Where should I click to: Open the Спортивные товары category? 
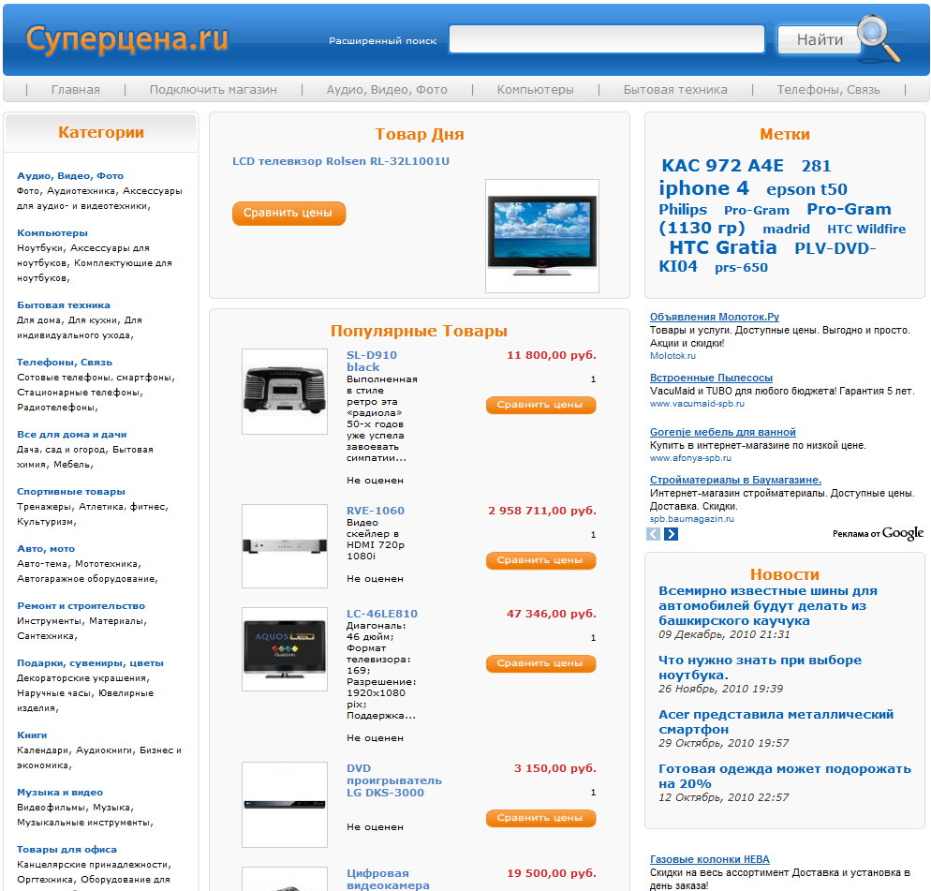71,491
